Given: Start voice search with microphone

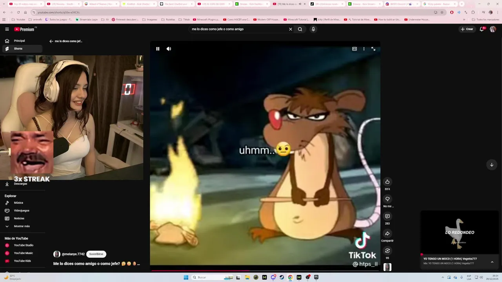Looking at the screenshot, I should 313,29.
